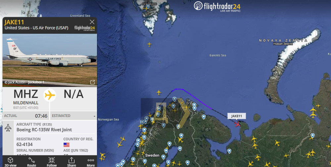Open aircraft photo in external link
The height and width of the screenshot is (167, 331).
92,82
